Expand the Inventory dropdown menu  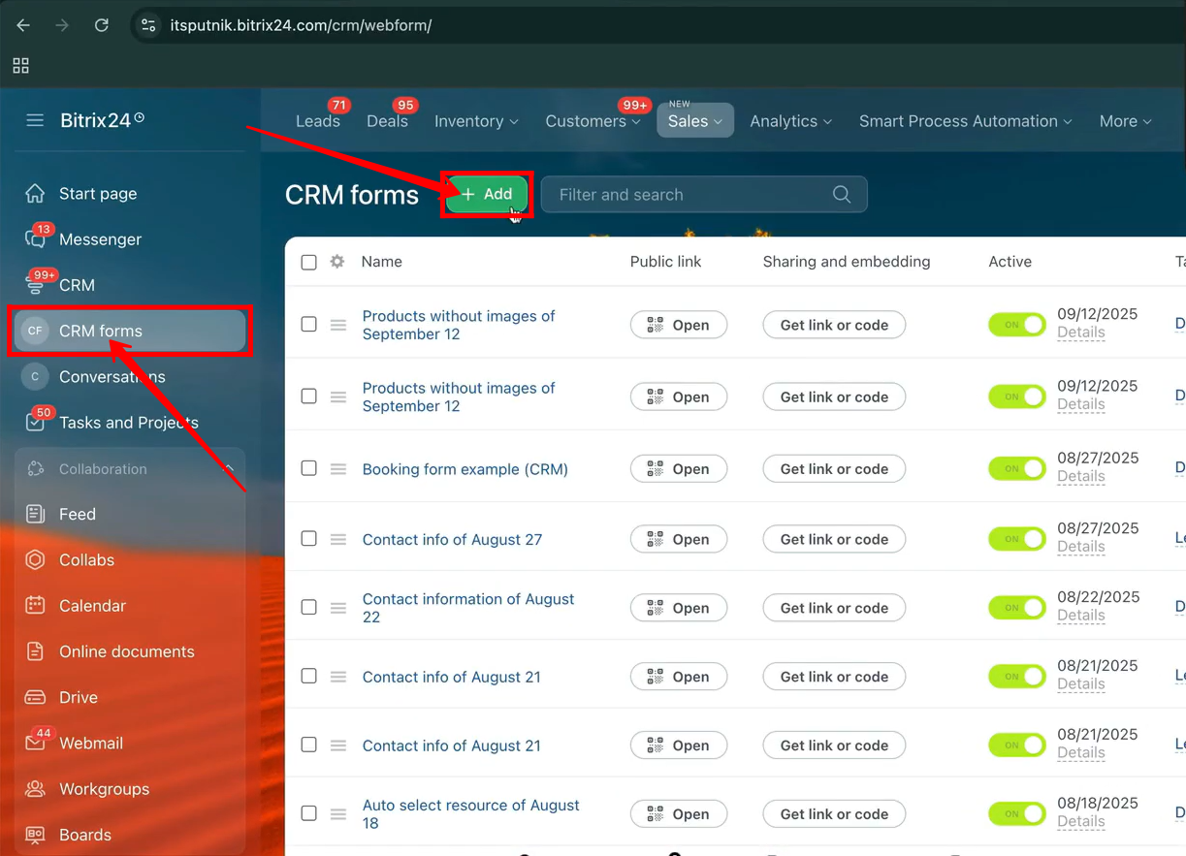coord(476,121)
